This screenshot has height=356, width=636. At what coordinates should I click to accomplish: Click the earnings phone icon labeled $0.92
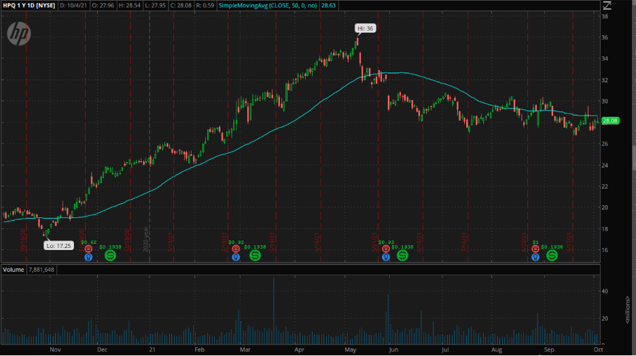[236, 249]
